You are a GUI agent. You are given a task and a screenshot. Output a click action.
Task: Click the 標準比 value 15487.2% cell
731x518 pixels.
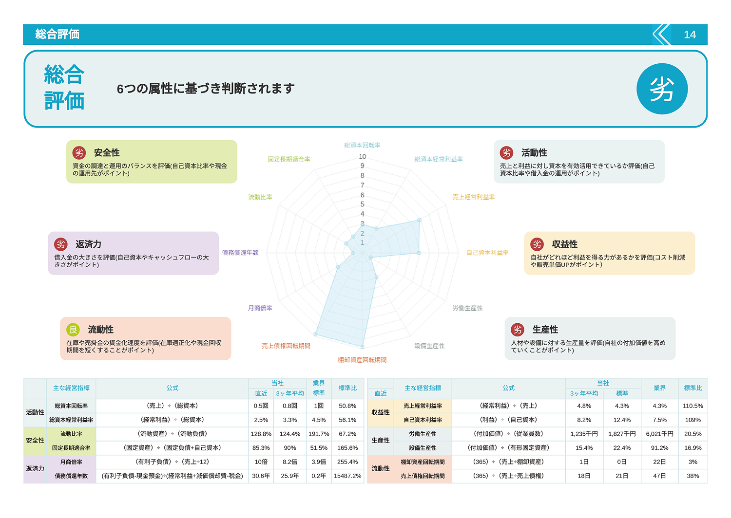point(347,476)
